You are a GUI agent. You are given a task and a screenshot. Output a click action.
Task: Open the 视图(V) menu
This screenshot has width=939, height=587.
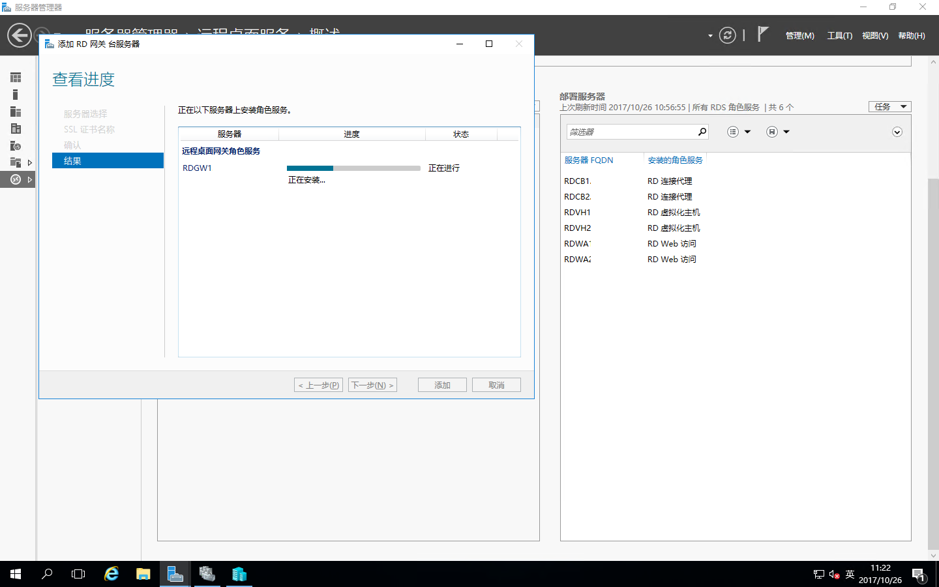click(875, 36)
